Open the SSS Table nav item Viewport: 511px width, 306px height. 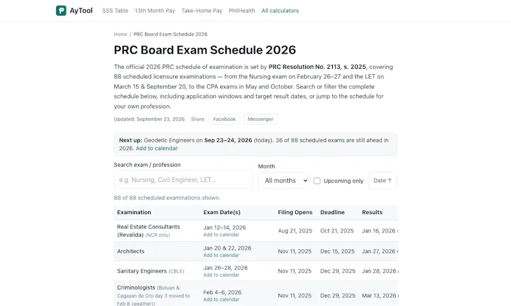click(x=115, y=11)
